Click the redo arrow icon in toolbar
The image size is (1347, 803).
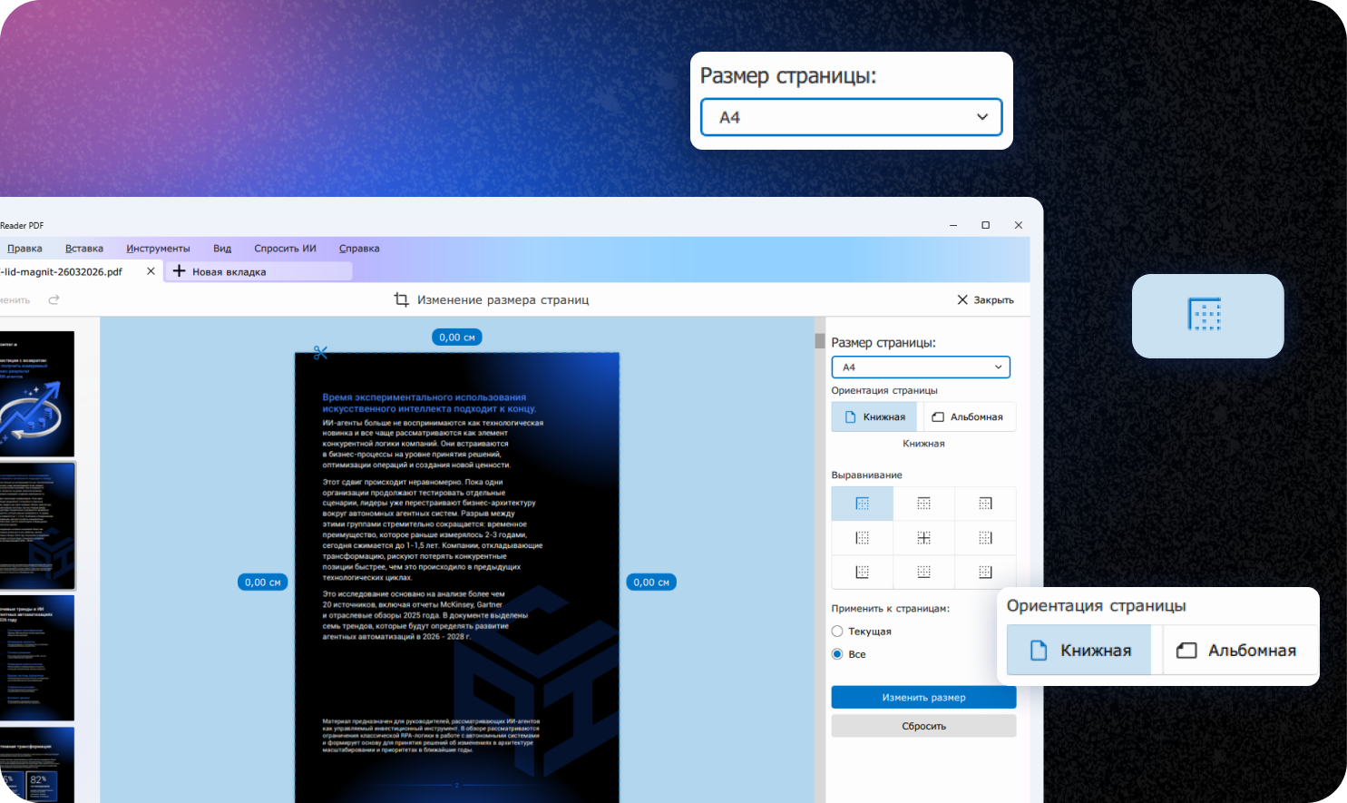[54, 299]
